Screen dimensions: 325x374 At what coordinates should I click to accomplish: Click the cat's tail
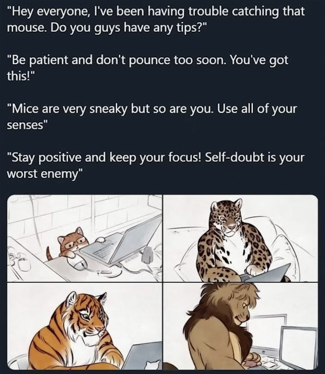pyautogui.click(x=50, y=254)
